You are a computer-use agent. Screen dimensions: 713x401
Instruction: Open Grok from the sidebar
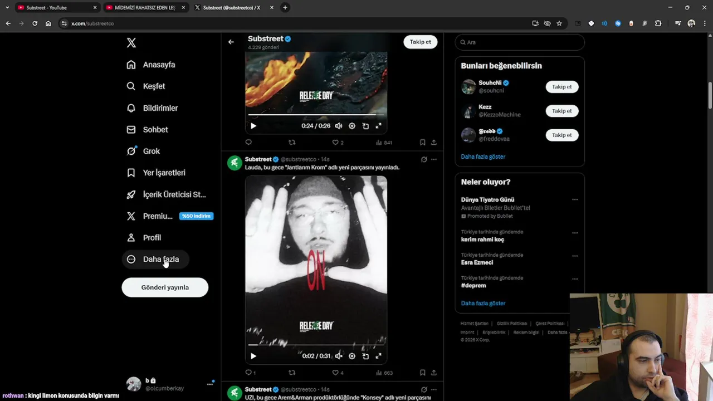tap(143, 151)
